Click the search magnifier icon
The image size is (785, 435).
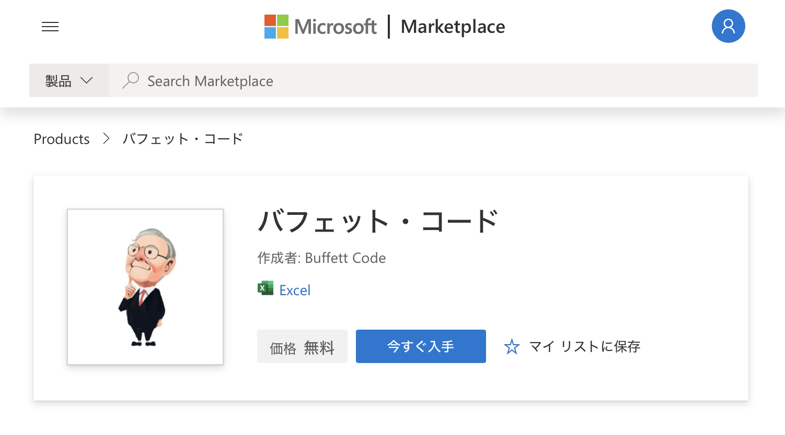coord(130,80)
